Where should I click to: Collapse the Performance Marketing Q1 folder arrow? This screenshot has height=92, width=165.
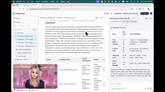14,36
